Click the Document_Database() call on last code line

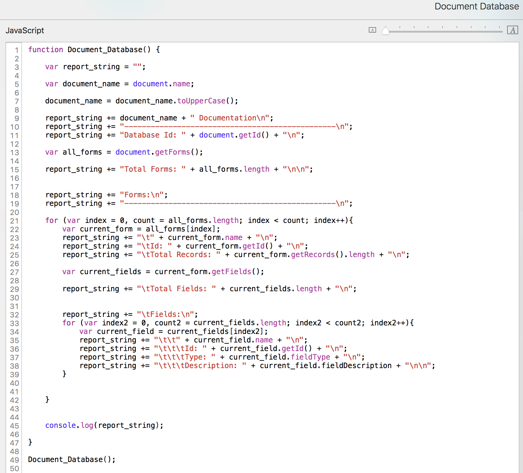tap(72, 460)
